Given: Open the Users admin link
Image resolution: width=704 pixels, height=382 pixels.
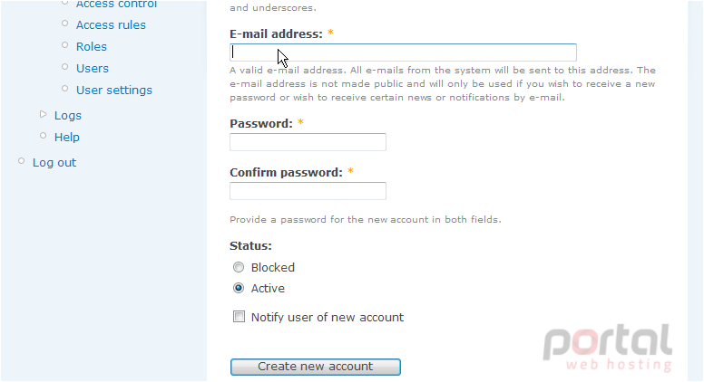Looking at the screenshot, I should click(x=93, y=69).
